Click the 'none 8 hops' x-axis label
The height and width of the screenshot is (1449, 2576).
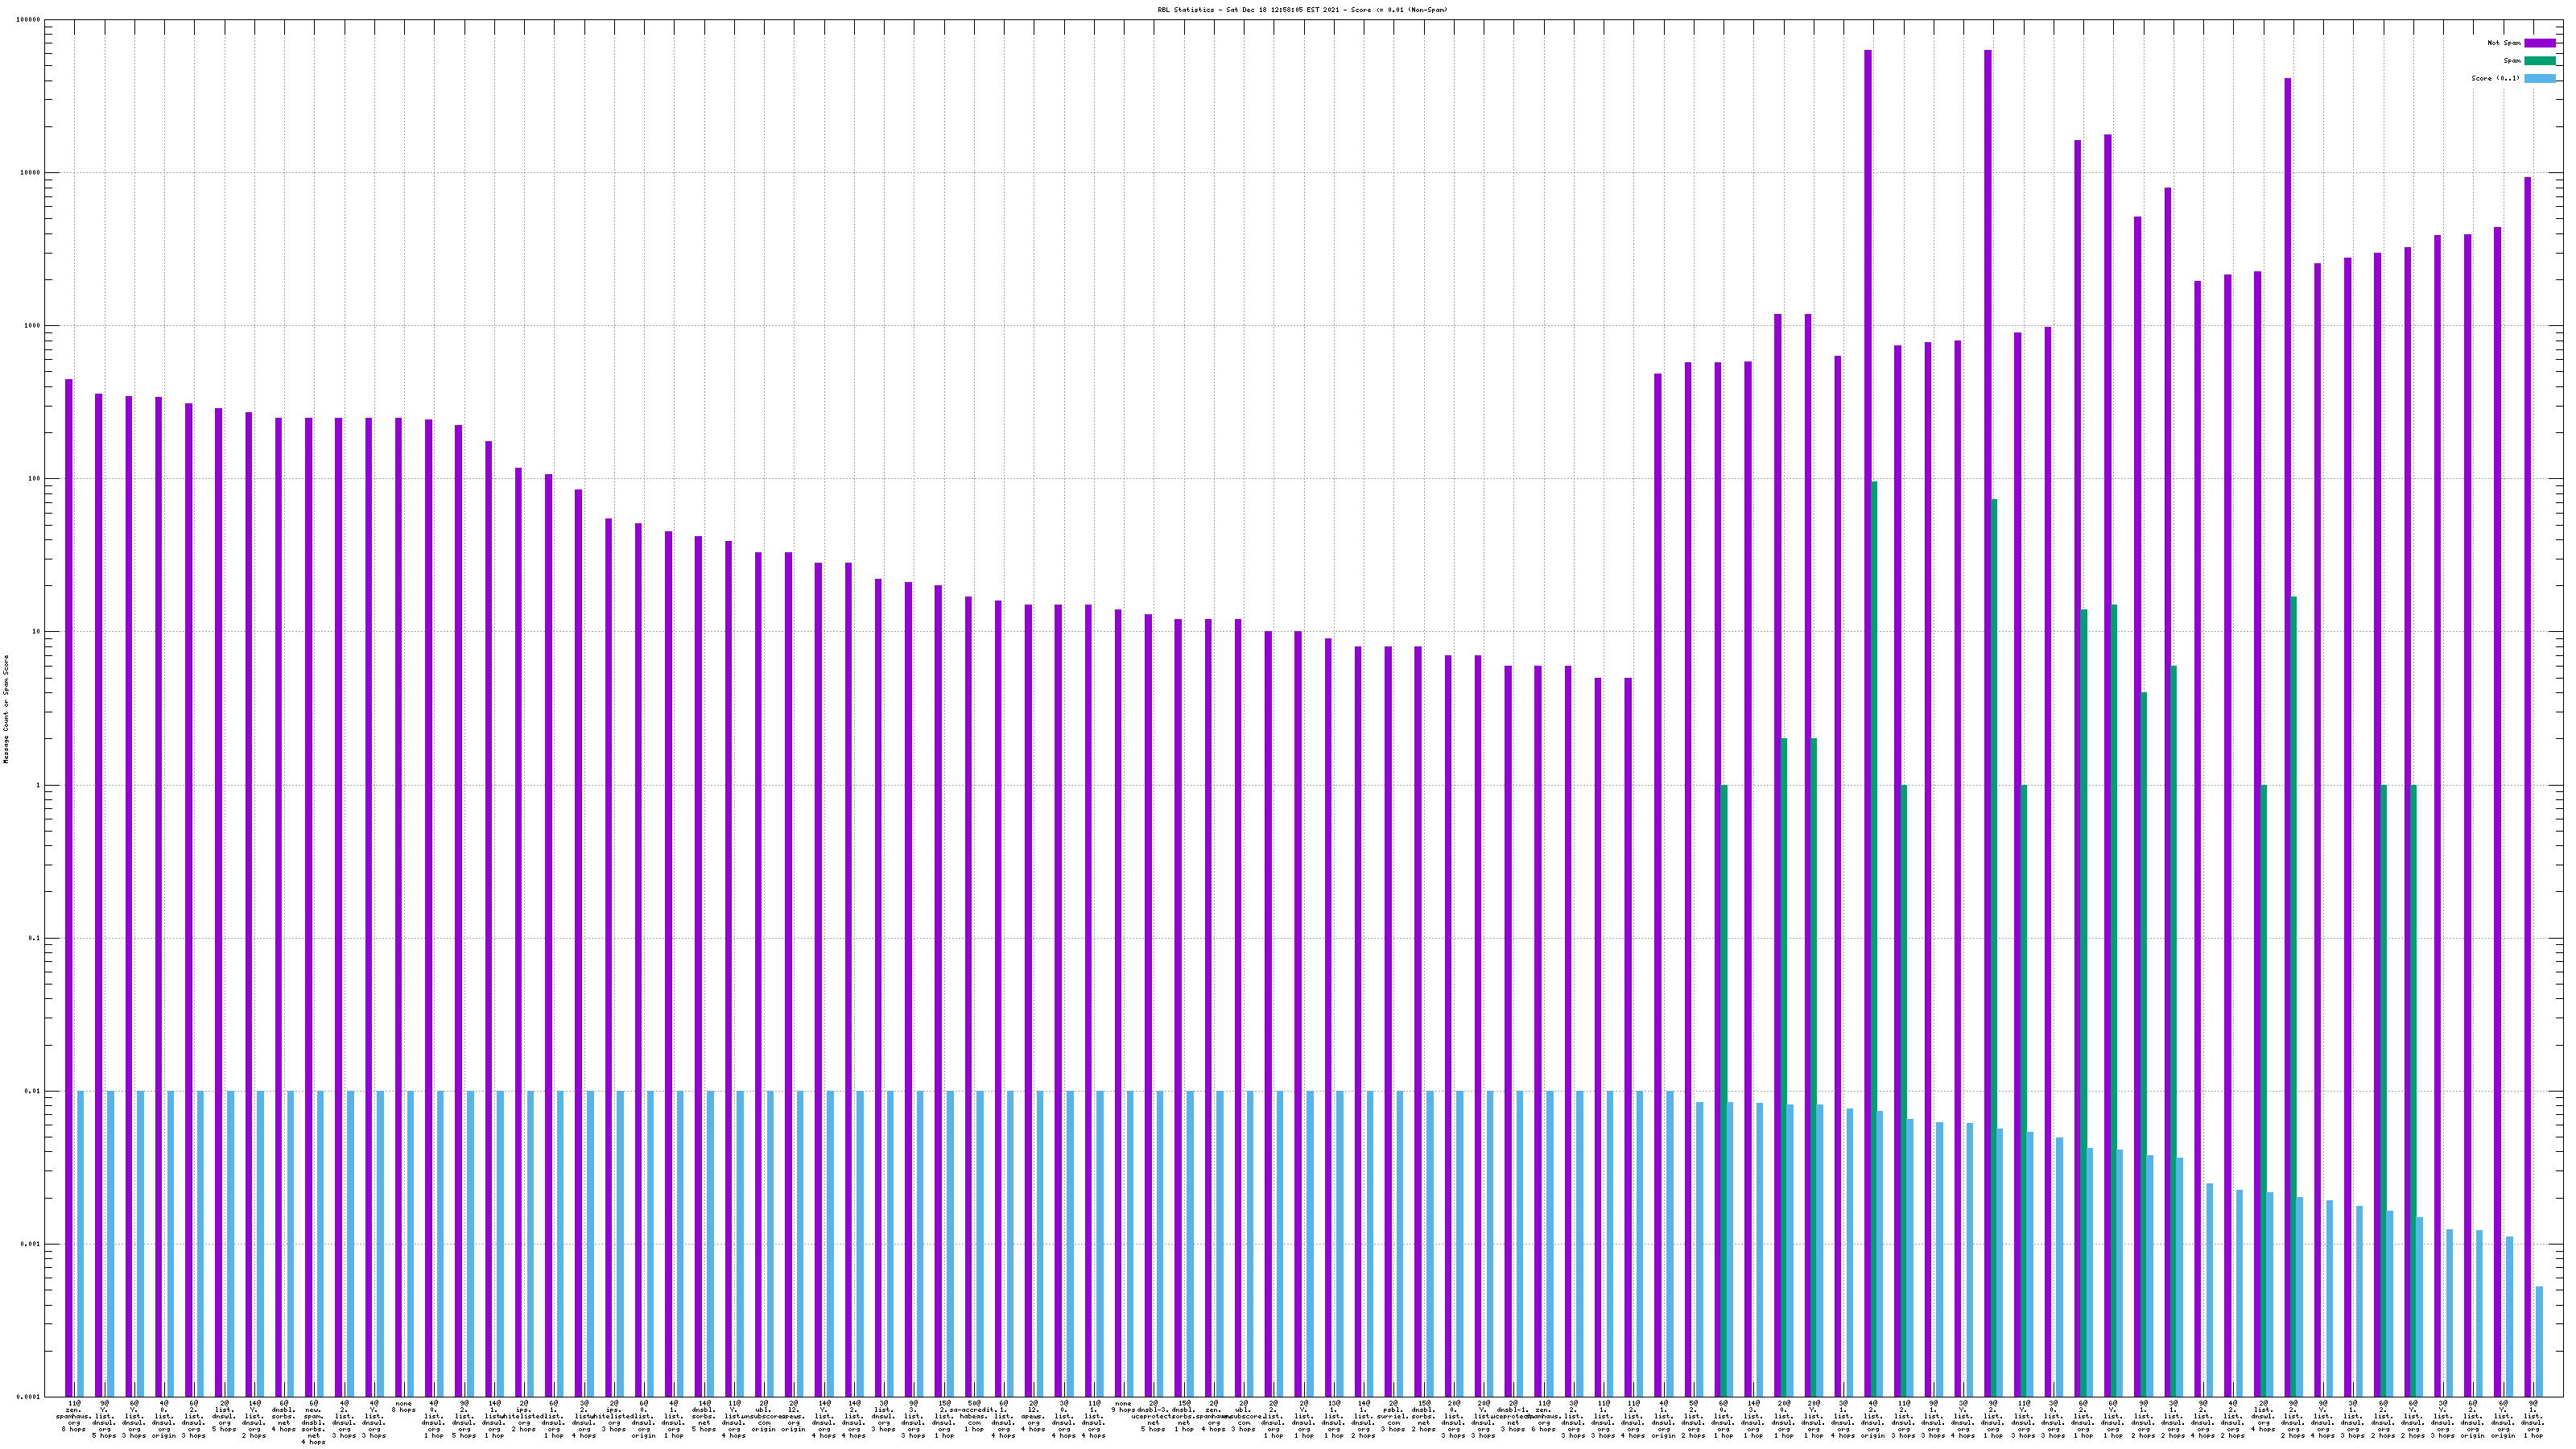(x=404, y=1407)
